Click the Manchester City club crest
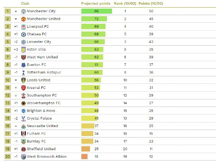Image resolution: width=216 pixels, height=162 pixels. tap(23, 11)
